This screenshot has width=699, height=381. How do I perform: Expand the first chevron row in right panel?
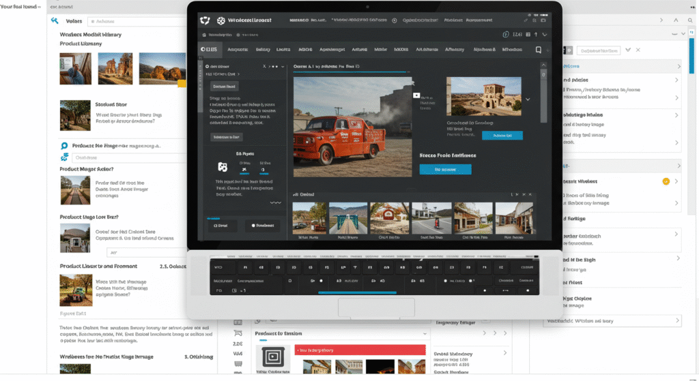677,66
